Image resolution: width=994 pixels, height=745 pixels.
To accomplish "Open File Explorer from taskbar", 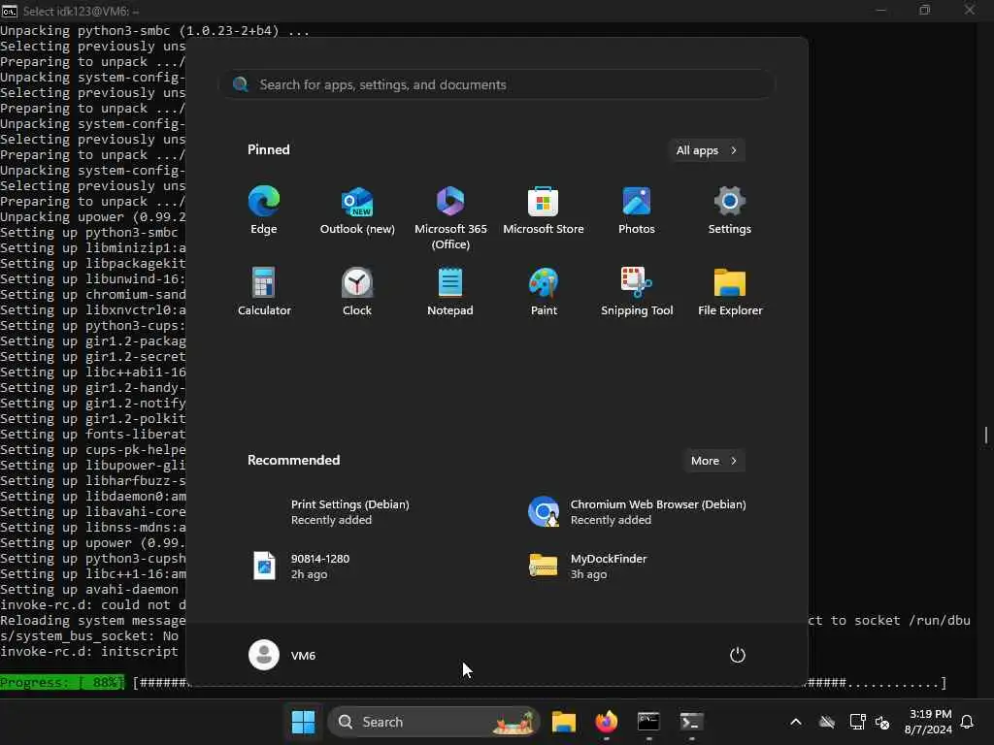I will pos(564,722).
